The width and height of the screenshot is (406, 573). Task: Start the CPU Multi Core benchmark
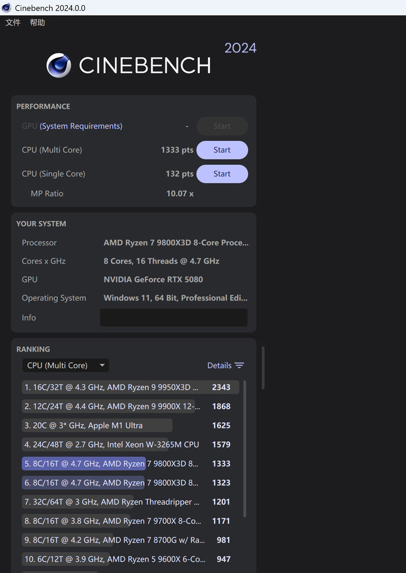pyautogui.click(x=222, y=150)
